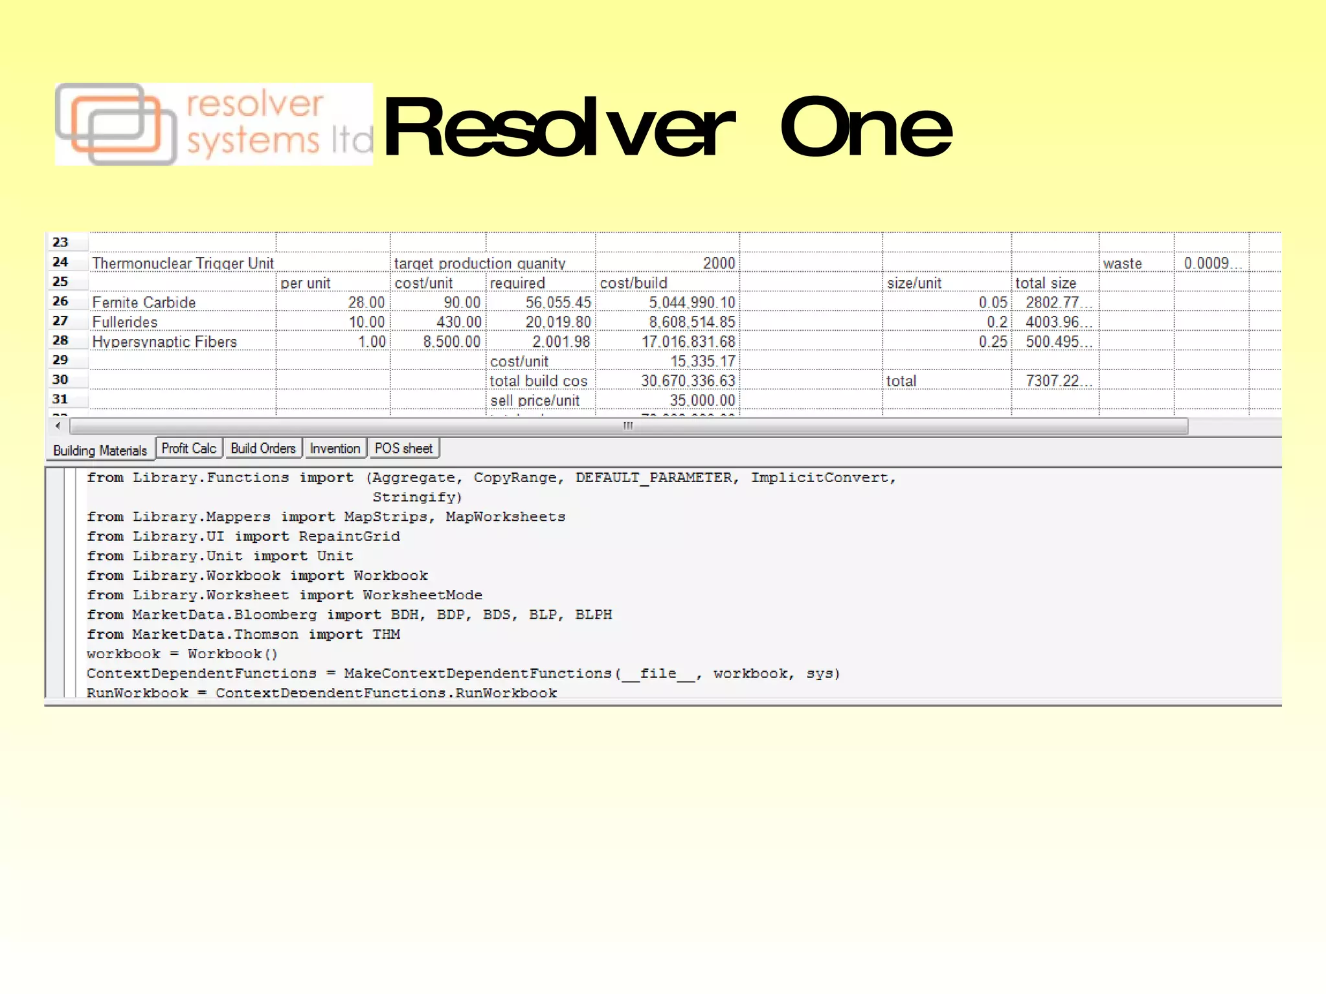Select the waste value cell 0.0009...
Image resolution: width=1326 pixels, height=994 pixels.
(x=1211, y=263)
